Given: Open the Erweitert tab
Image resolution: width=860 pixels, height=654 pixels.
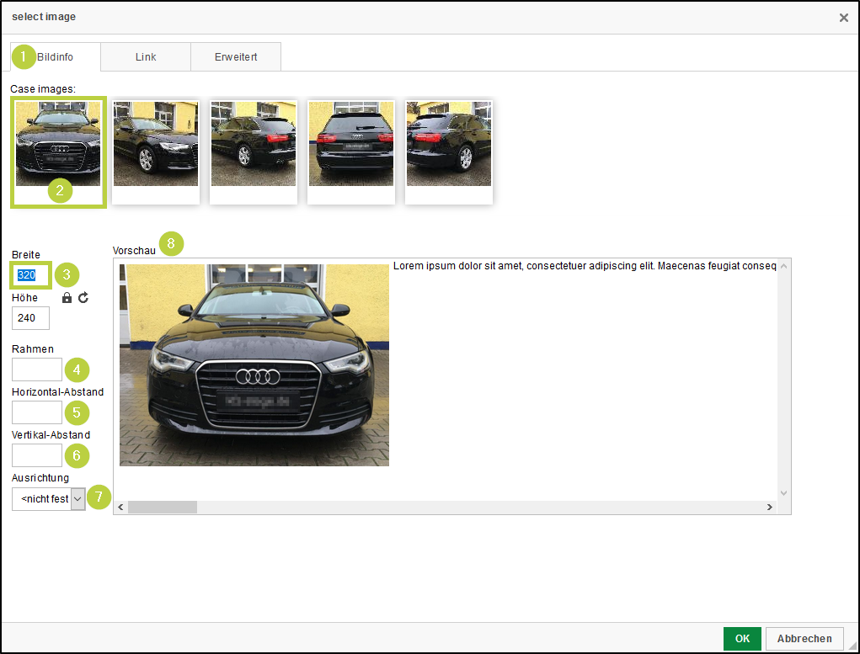Looking at the screenshot, I should point(236,57).
